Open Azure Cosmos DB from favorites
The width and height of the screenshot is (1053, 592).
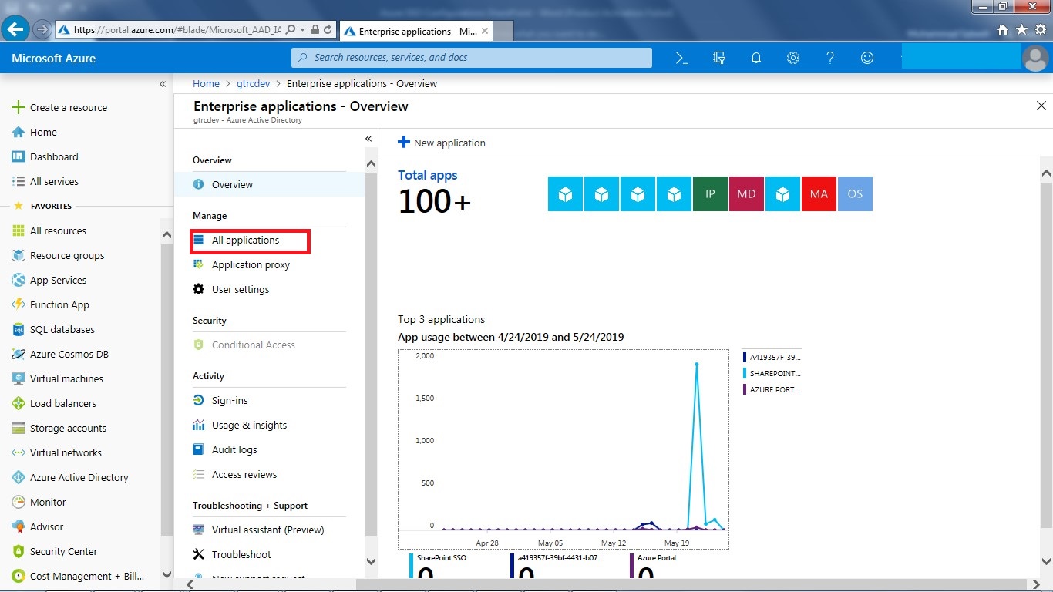(x=69, y=354)
